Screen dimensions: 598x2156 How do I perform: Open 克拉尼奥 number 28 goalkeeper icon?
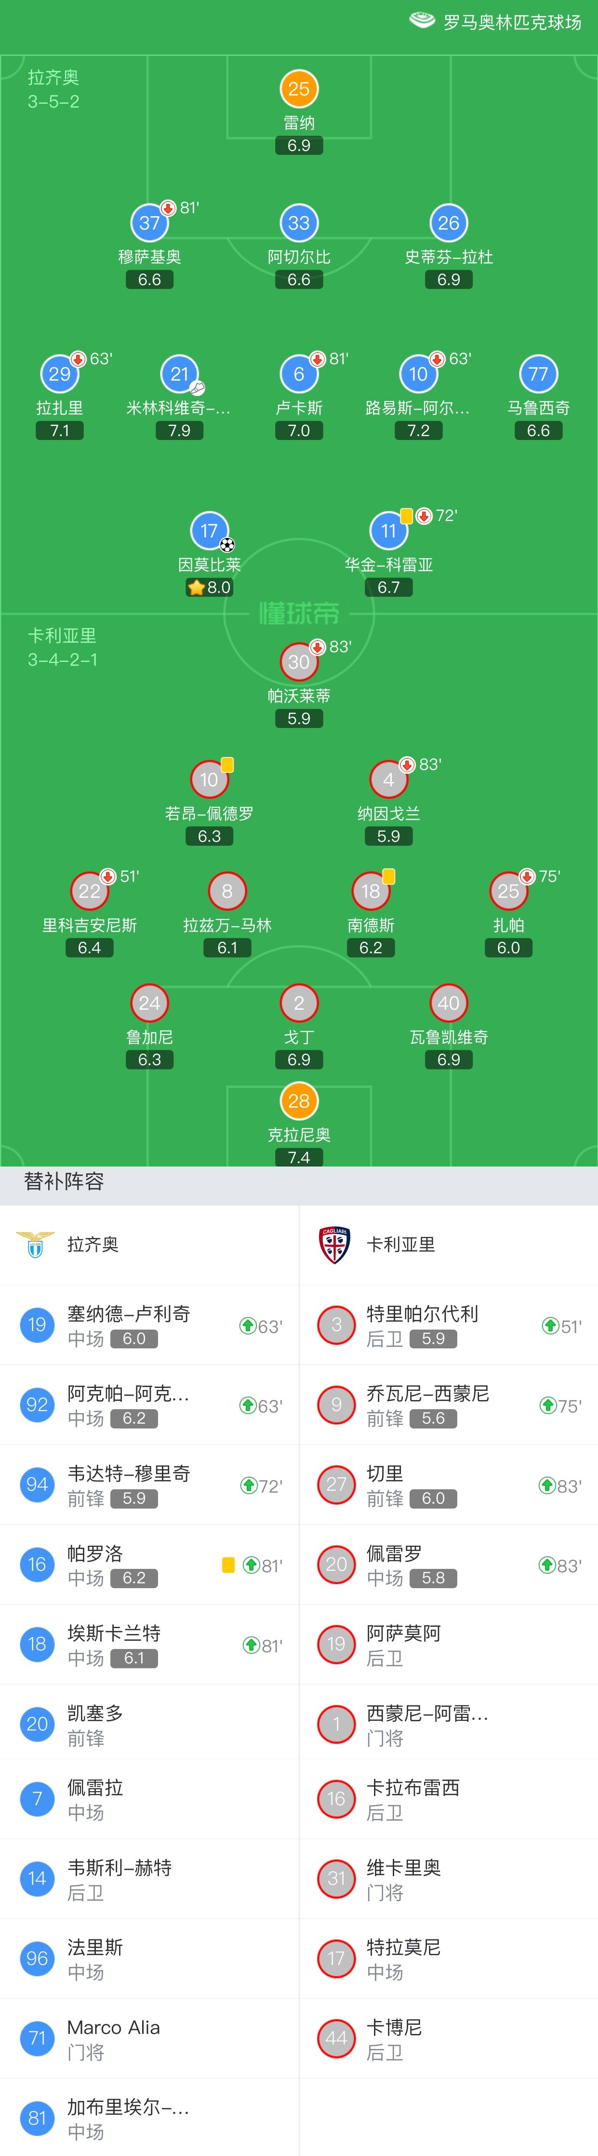tap(299, 1100)
